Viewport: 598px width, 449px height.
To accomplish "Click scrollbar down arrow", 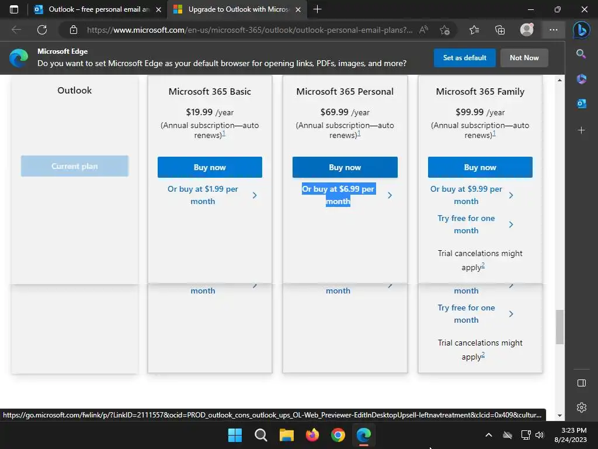I will point(559,416).
